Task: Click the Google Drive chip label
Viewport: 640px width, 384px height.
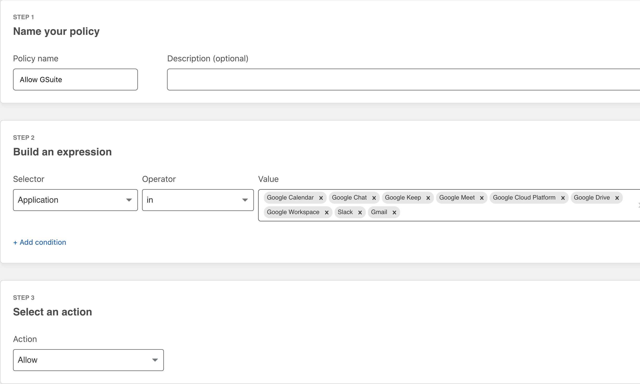Action: click(592, 197)
